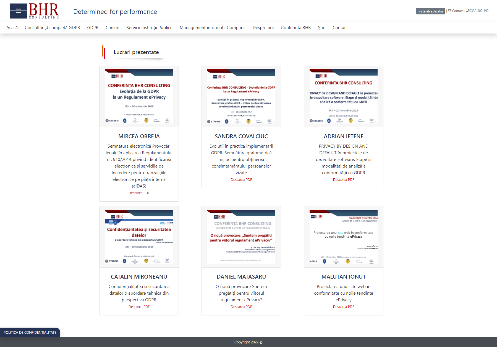Open Consultanță completă GDPR menu
The height and width of the screenshot is (347, 497).
coord(53,28)
